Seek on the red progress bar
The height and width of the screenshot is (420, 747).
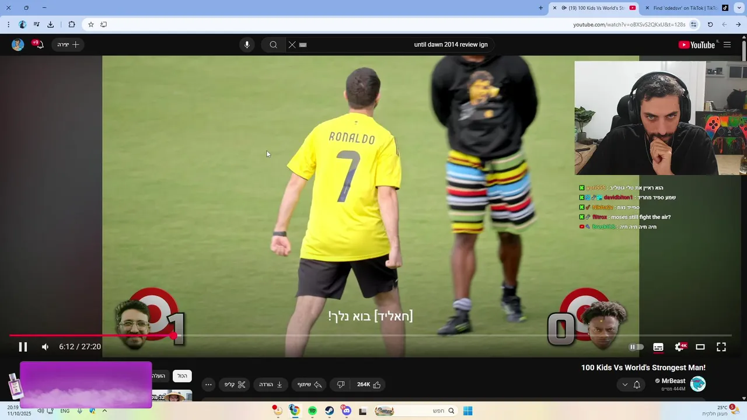coord(91,335)
